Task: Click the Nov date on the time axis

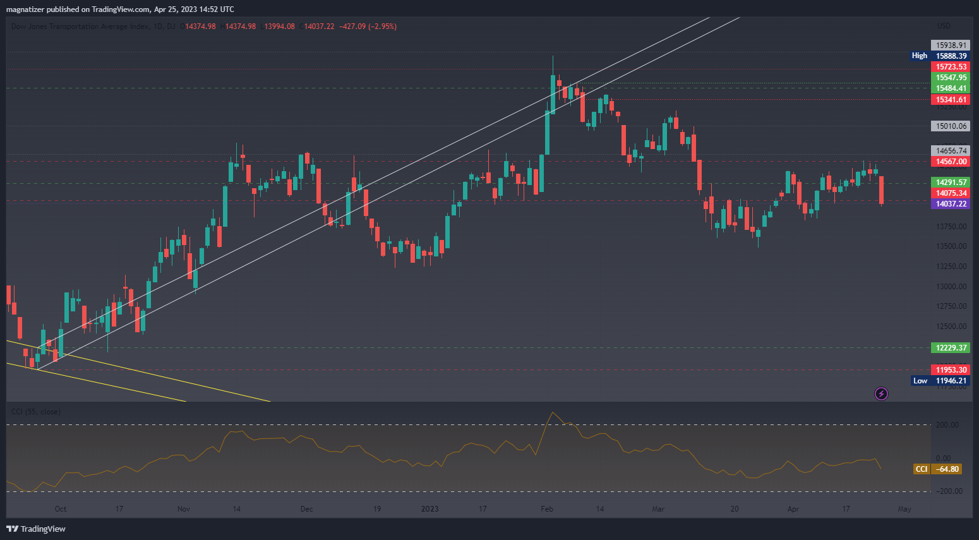Action: [x=184, y=509]
